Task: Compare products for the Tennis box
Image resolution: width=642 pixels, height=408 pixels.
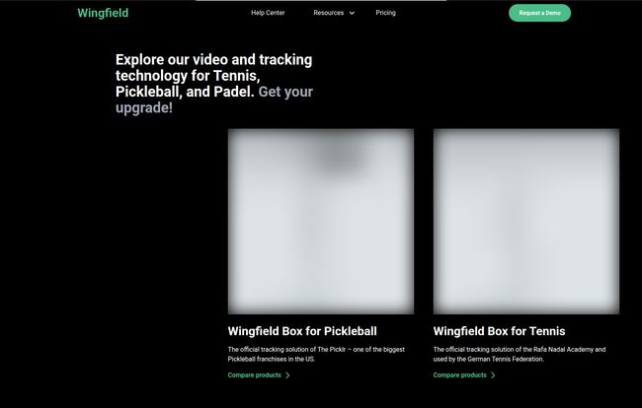Action: (459, 375)
